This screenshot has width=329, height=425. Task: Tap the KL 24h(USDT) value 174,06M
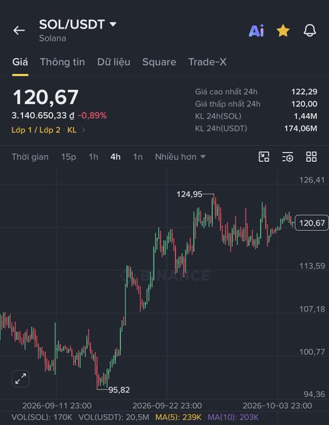pos(300,129)
